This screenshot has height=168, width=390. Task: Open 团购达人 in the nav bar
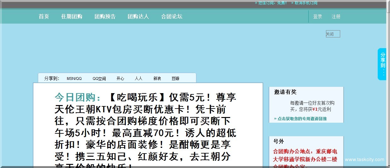click(138, 16)
